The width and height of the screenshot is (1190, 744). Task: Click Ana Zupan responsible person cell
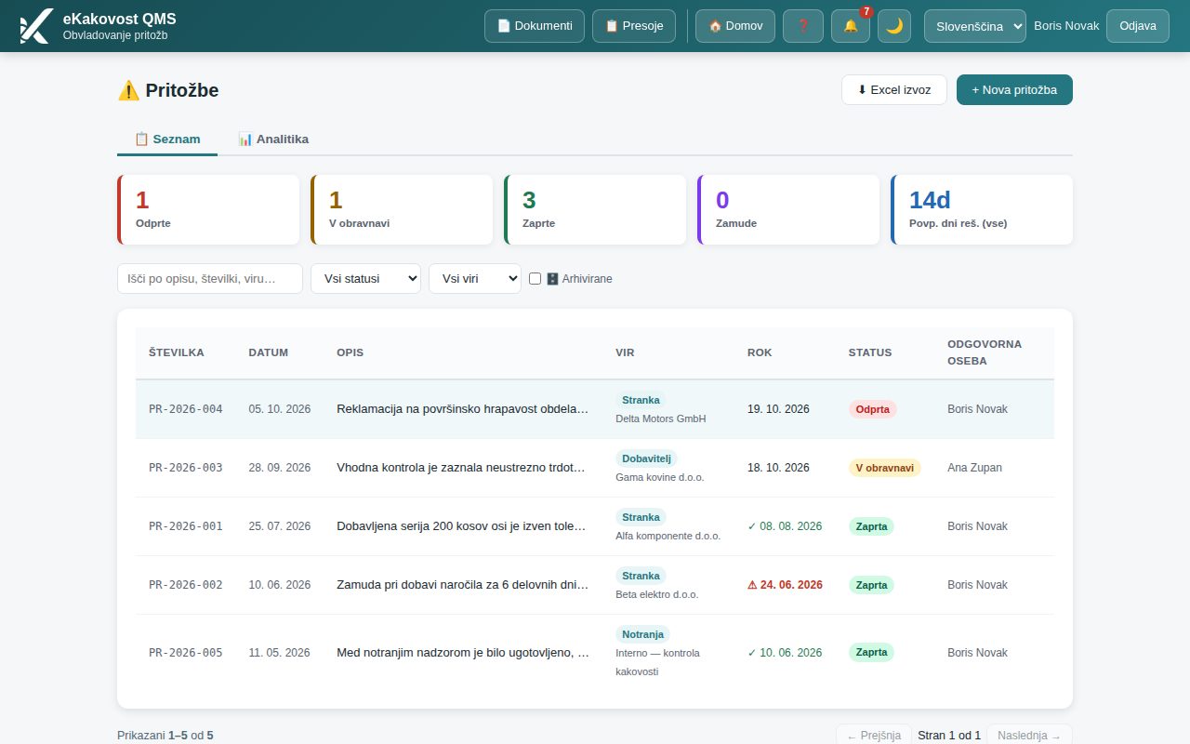[974, 468]
